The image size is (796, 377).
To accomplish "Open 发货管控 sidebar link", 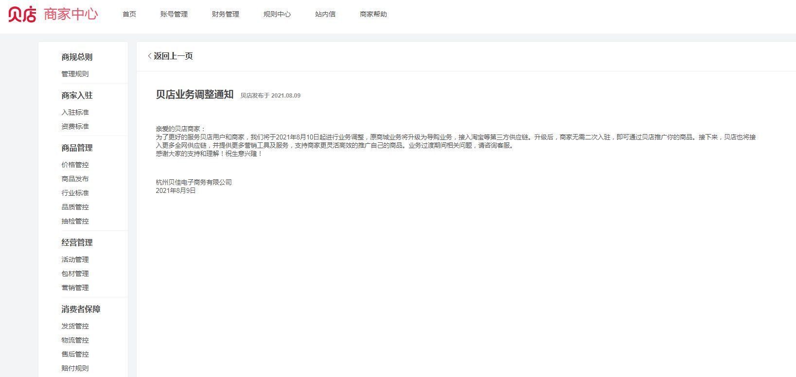I will pos(75,326).
